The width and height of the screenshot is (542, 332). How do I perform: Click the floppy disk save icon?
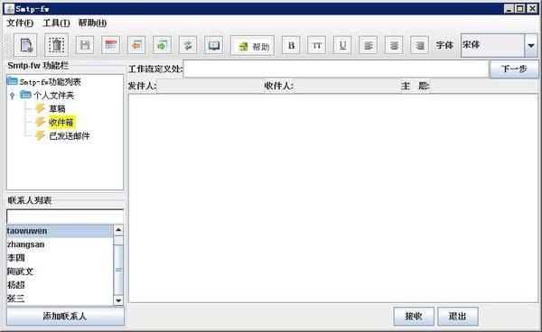click(85, 45)
